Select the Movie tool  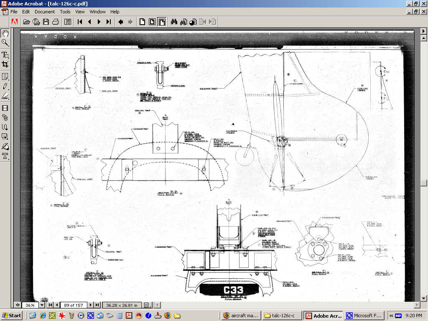point(5,108)
